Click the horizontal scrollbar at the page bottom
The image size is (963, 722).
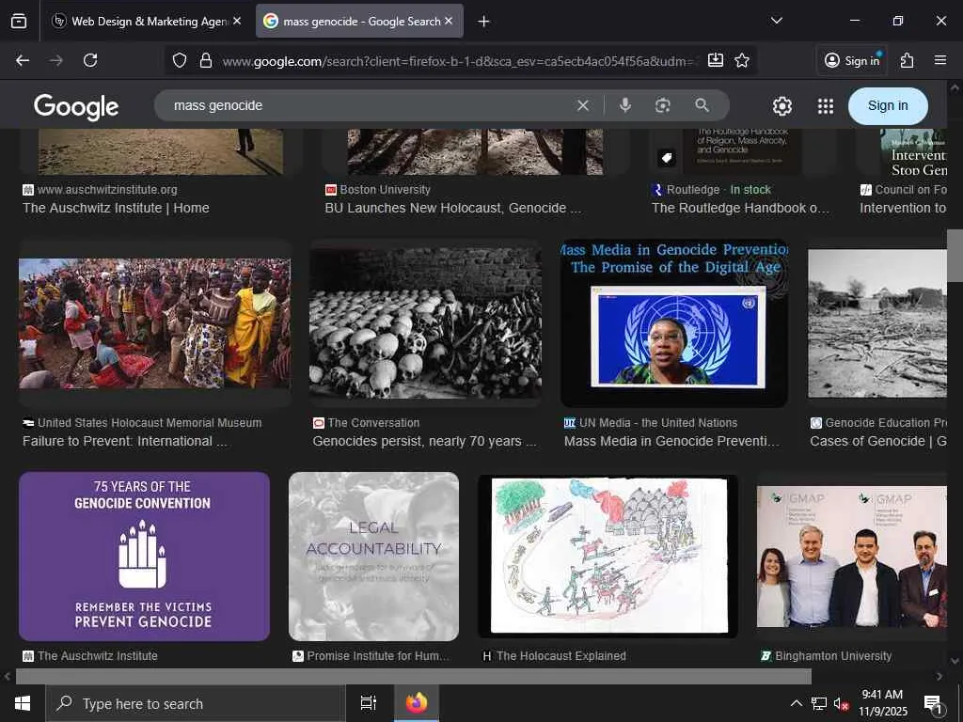(x=414, y=677)
